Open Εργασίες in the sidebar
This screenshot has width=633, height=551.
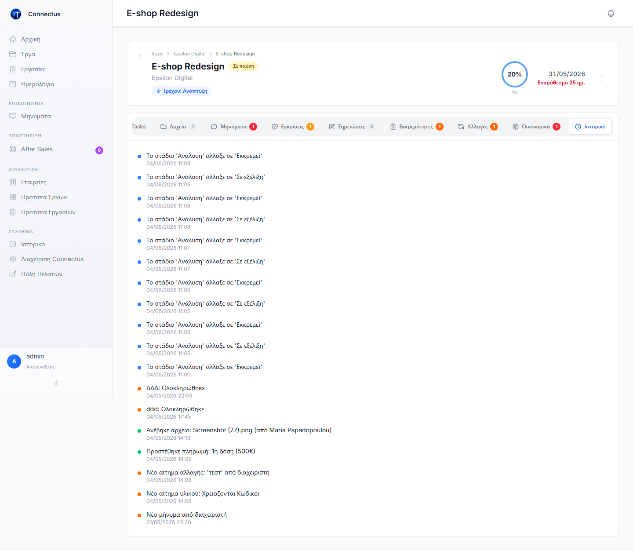point(56,69)
